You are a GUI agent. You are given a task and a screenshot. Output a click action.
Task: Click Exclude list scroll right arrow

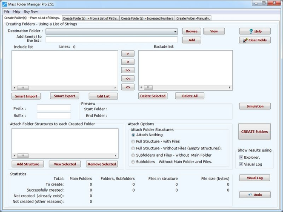click(229, 88)
